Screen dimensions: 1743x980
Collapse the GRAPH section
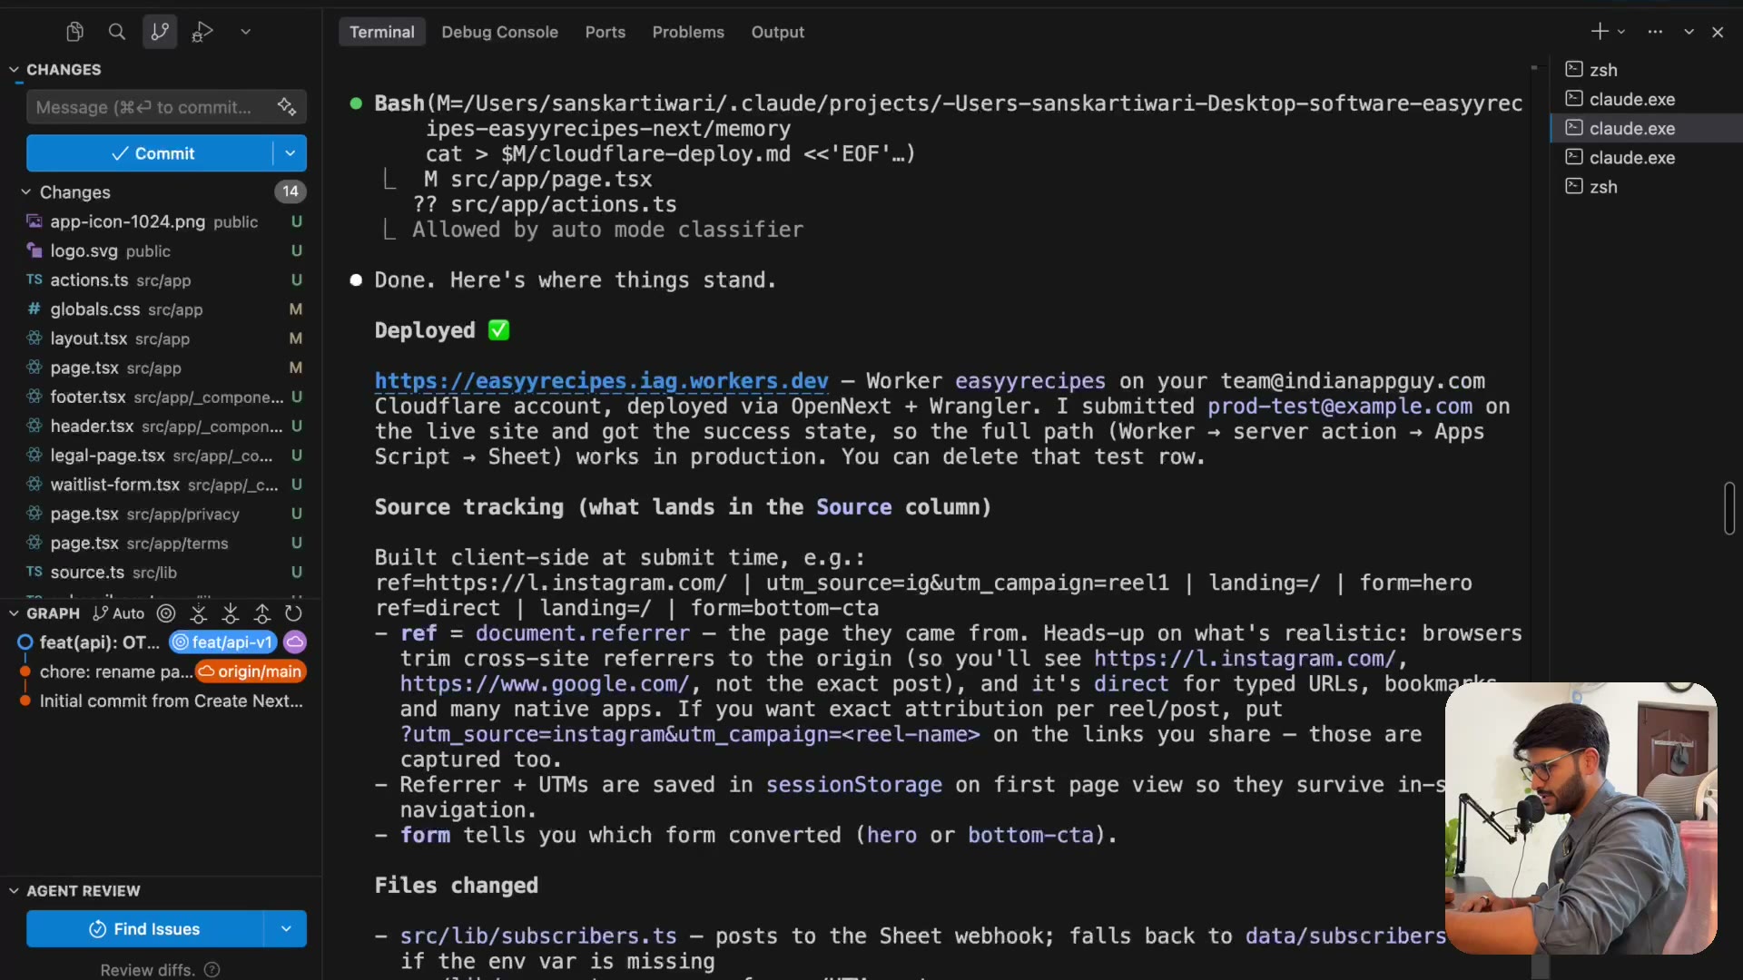pos(15,613)
